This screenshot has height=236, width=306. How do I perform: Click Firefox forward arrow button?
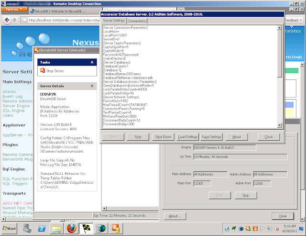tap(14, 20)
